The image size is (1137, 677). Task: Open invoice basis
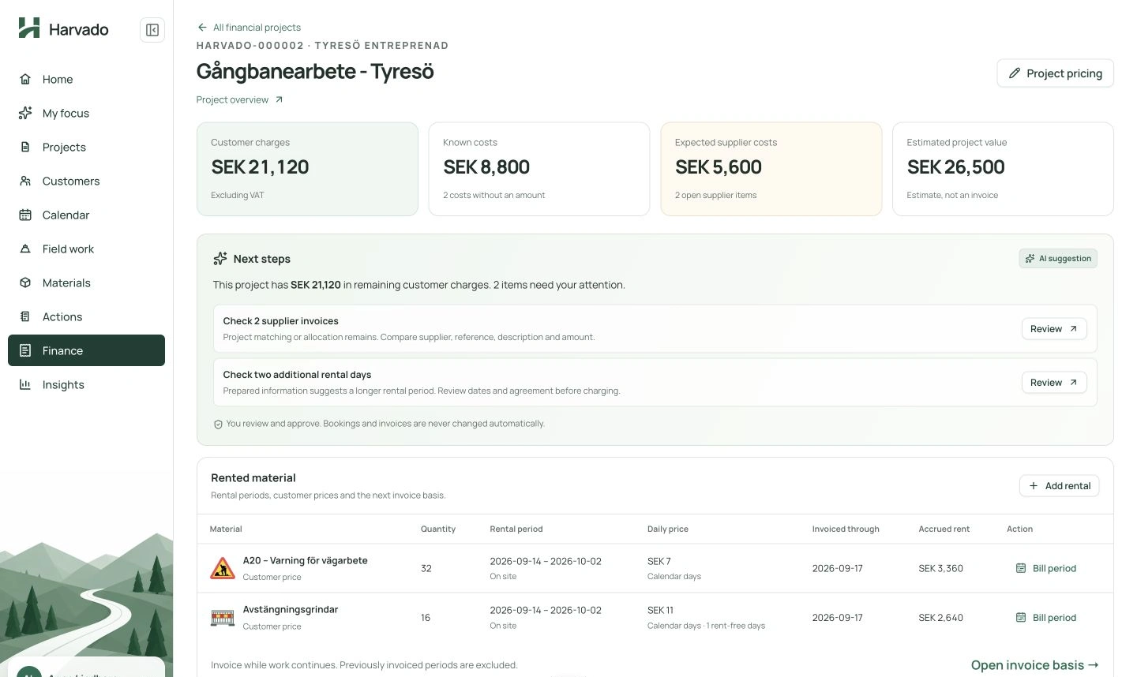click(1034, 665)
